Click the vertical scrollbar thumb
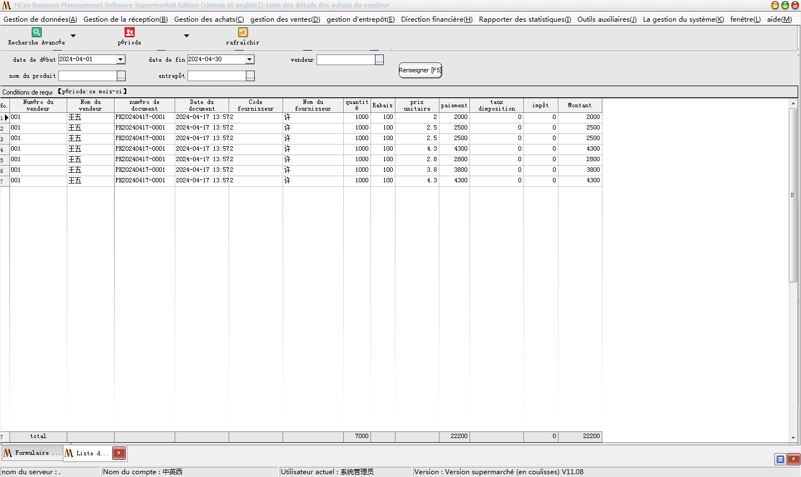 [793, 195]
